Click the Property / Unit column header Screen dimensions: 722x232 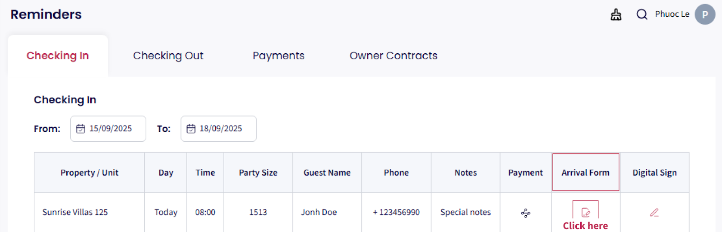click(89, 172)
